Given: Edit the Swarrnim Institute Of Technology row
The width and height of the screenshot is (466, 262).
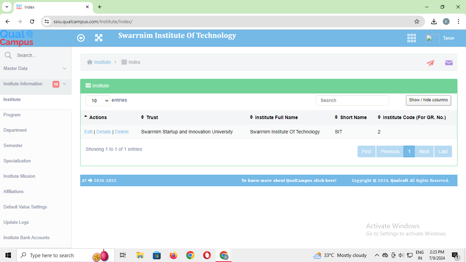Looking at the screenshot, I should [88, 132].
